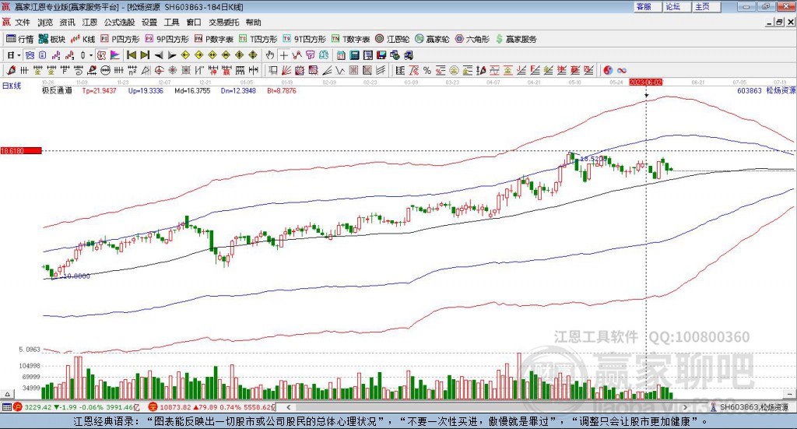Click the 主页 homepage button
The height and width of the screenshot is (429, 797).
(x=706, y=6)
